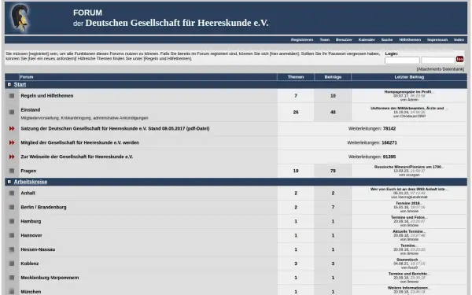Open the Start category heading link

tap(20, 85)
